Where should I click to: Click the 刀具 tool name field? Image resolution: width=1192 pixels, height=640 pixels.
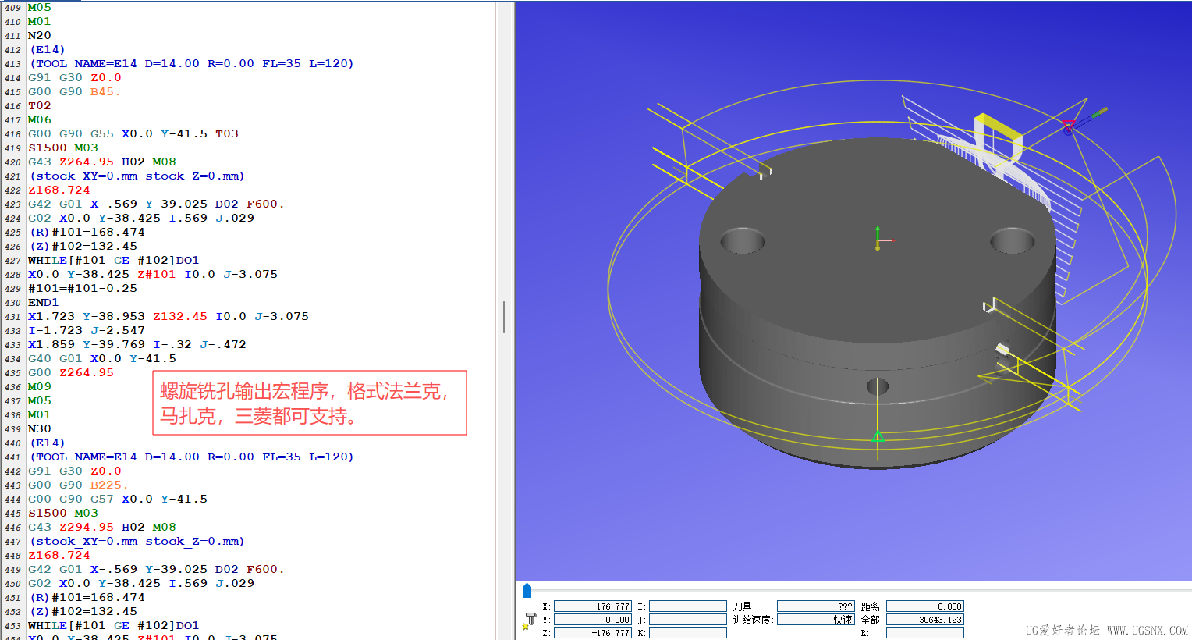click(x=815, y=606)
